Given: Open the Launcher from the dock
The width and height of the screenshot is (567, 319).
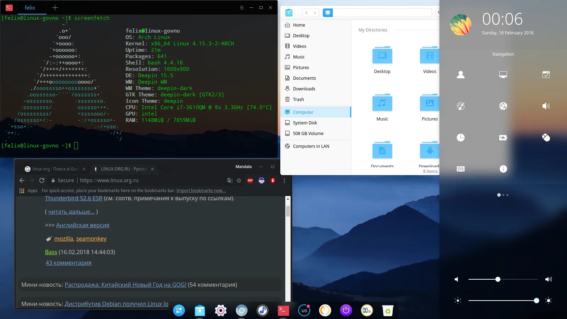Looking at the screenshot, I should (179, 310).
